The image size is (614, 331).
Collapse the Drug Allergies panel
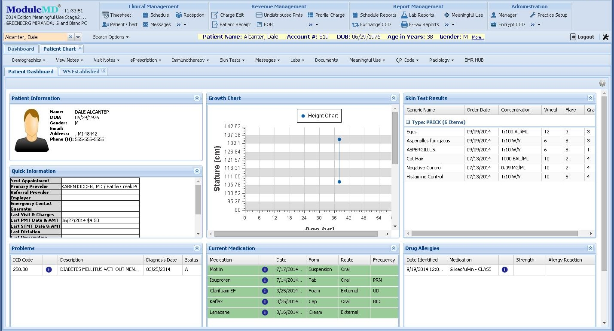[x=590, y=248]
